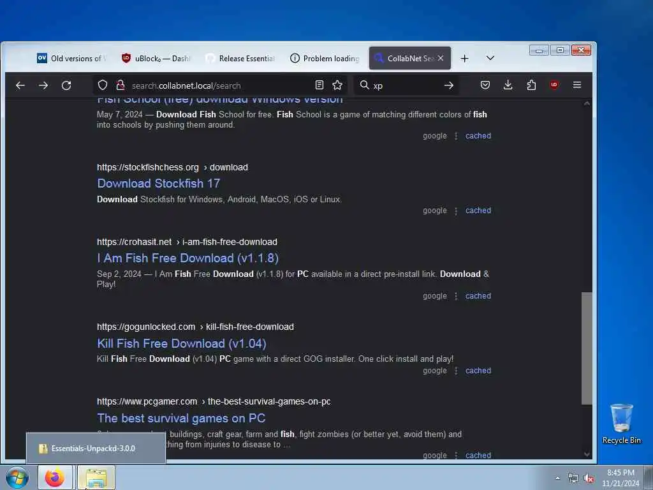Open cached link for Fish School result
The width and height of the screenshot is (653, 490).
(x=478, y=136)
